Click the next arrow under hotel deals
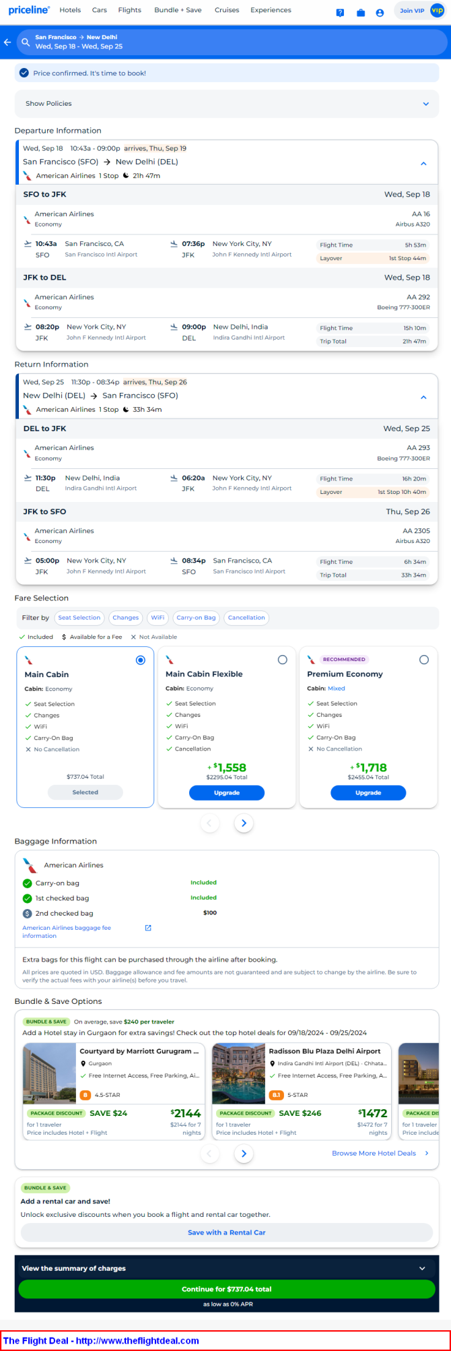Image resolution: width=451 pixels, height=1351 pixels. click(x=244, y=1154)
